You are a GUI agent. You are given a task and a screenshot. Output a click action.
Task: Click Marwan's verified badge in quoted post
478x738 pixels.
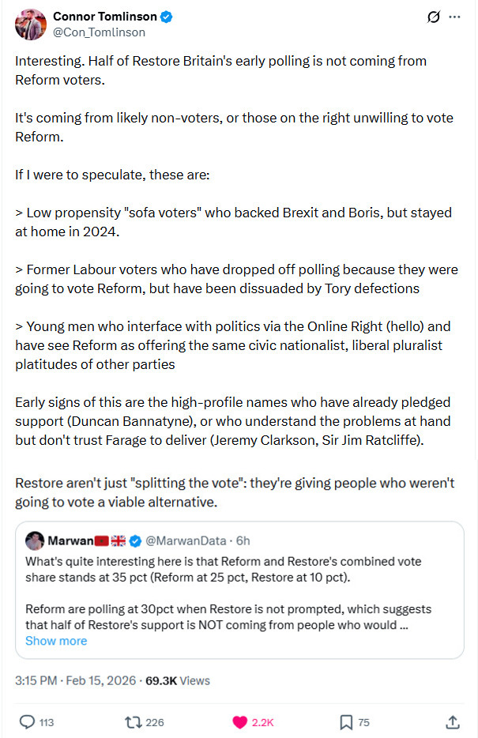[136, 540]
